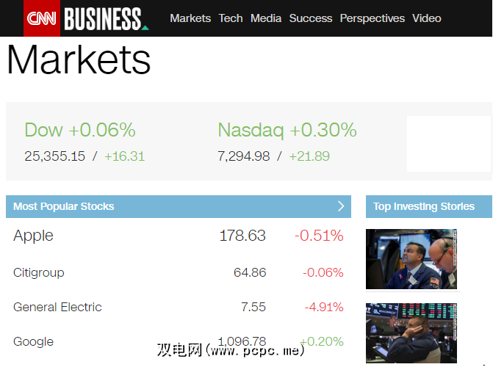The width and height of the screenshot is (493, 367).
Task: View the General Electric stock
Action: pyautogui.click(x=57, y=307)
